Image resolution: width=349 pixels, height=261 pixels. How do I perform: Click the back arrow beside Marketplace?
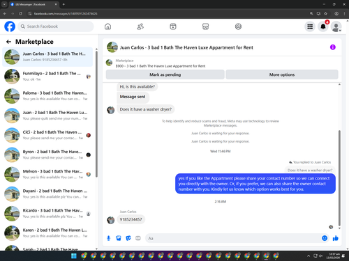pyautogui.click(x=8, y=42)
